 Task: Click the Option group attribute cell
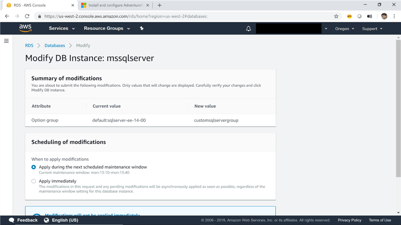(x=45, y=120)
